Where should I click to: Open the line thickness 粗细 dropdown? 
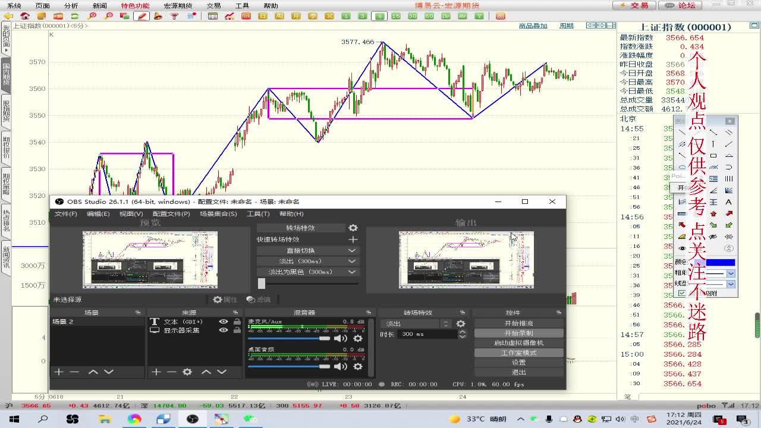[731, 273]
